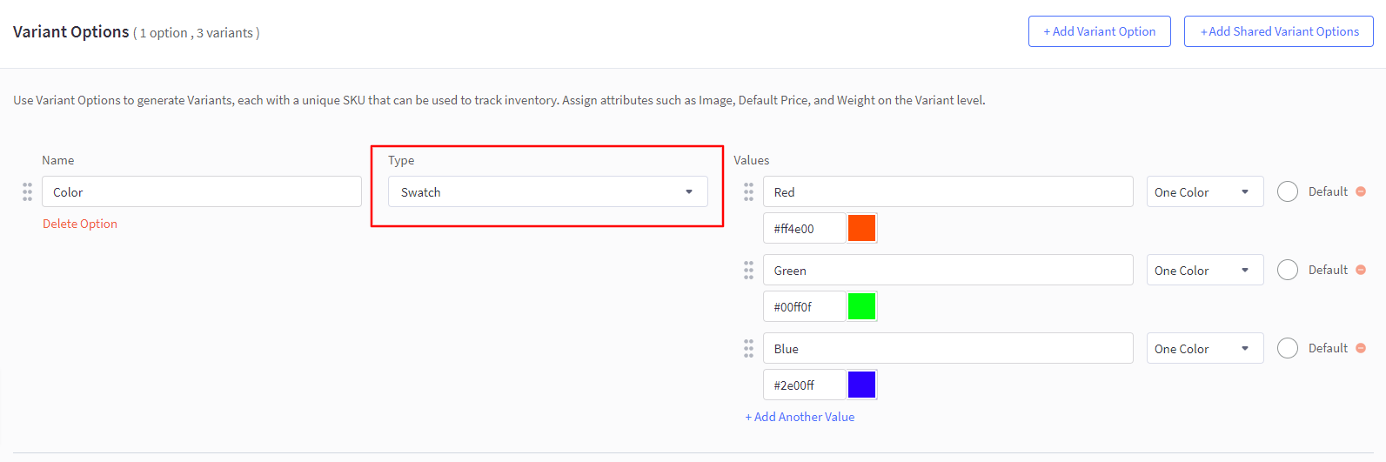This screenshot has width=1386, height=462.
Task: Set Blue as the default value
Action: coord(1288,348)
